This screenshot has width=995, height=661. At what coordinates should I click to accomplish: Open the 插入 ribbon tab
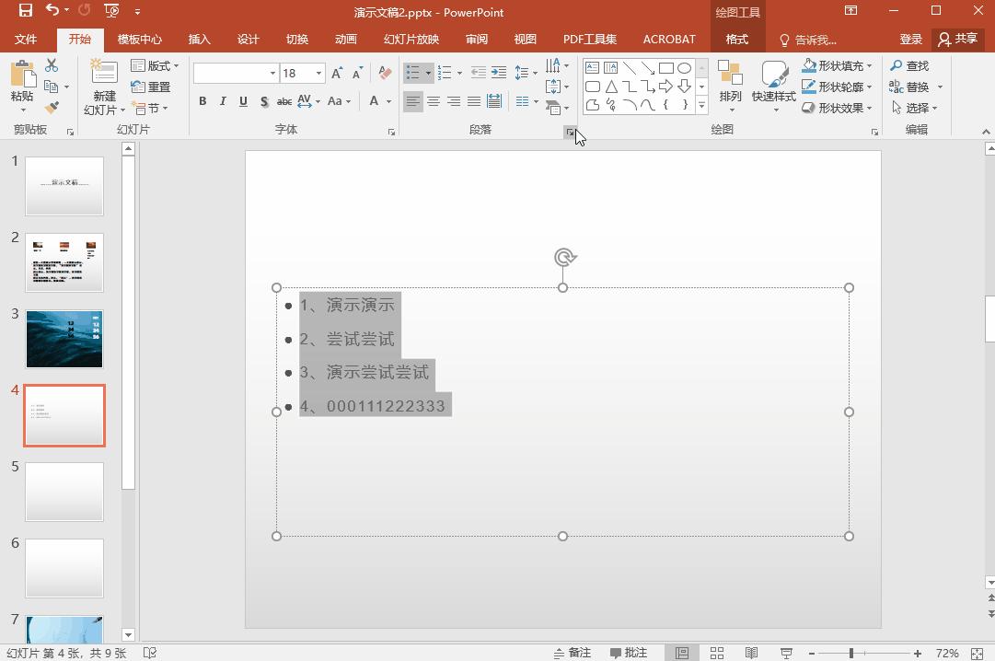[199, 40]
